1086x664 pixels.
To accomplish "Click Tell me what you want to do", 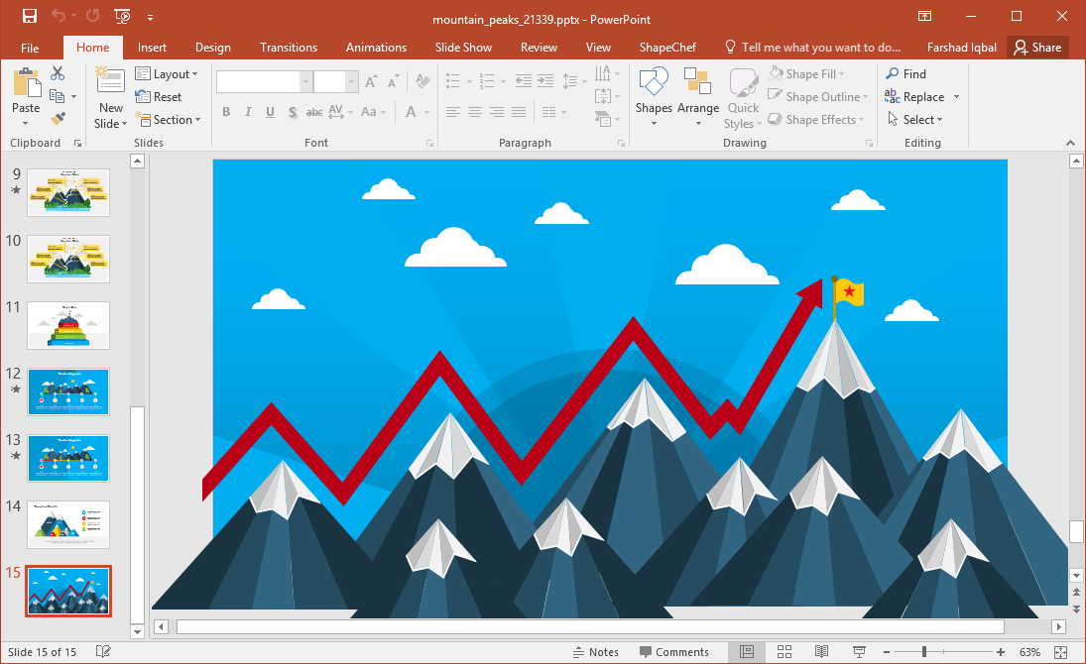I will click(x=812, y=48).
